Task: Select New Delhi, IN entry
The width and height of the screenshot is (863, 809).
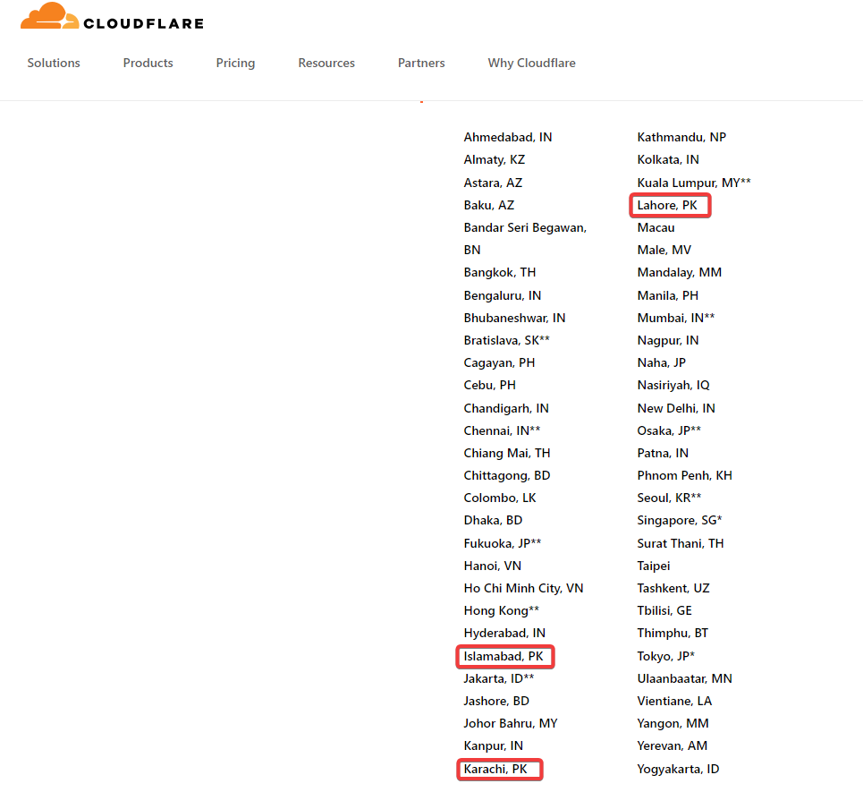Action: tap(676, 409)
